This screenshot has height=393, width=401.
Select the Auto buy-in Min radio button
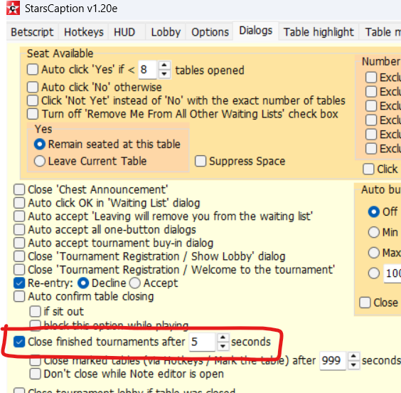(374, 232)
